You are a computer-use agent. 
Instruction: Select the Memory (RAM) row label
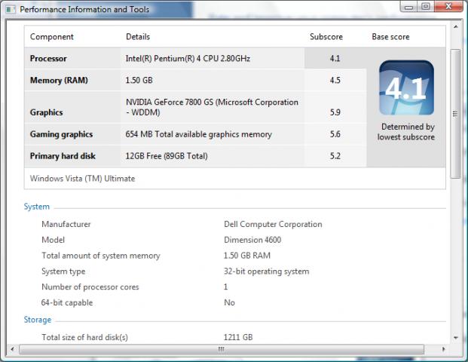[x=59, y=81]
